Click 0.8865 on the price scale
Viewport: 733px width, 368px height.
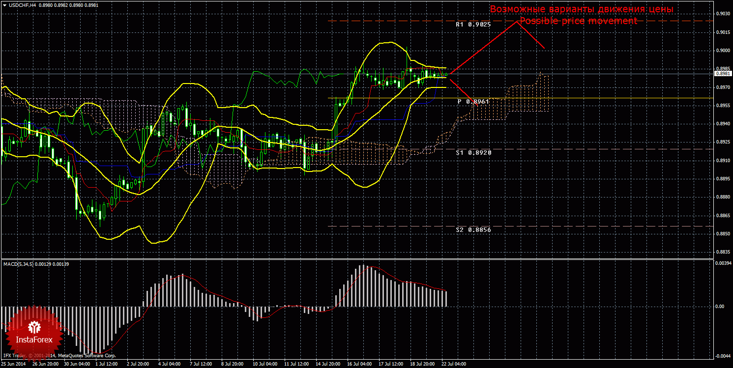click(x=723, y=216)
